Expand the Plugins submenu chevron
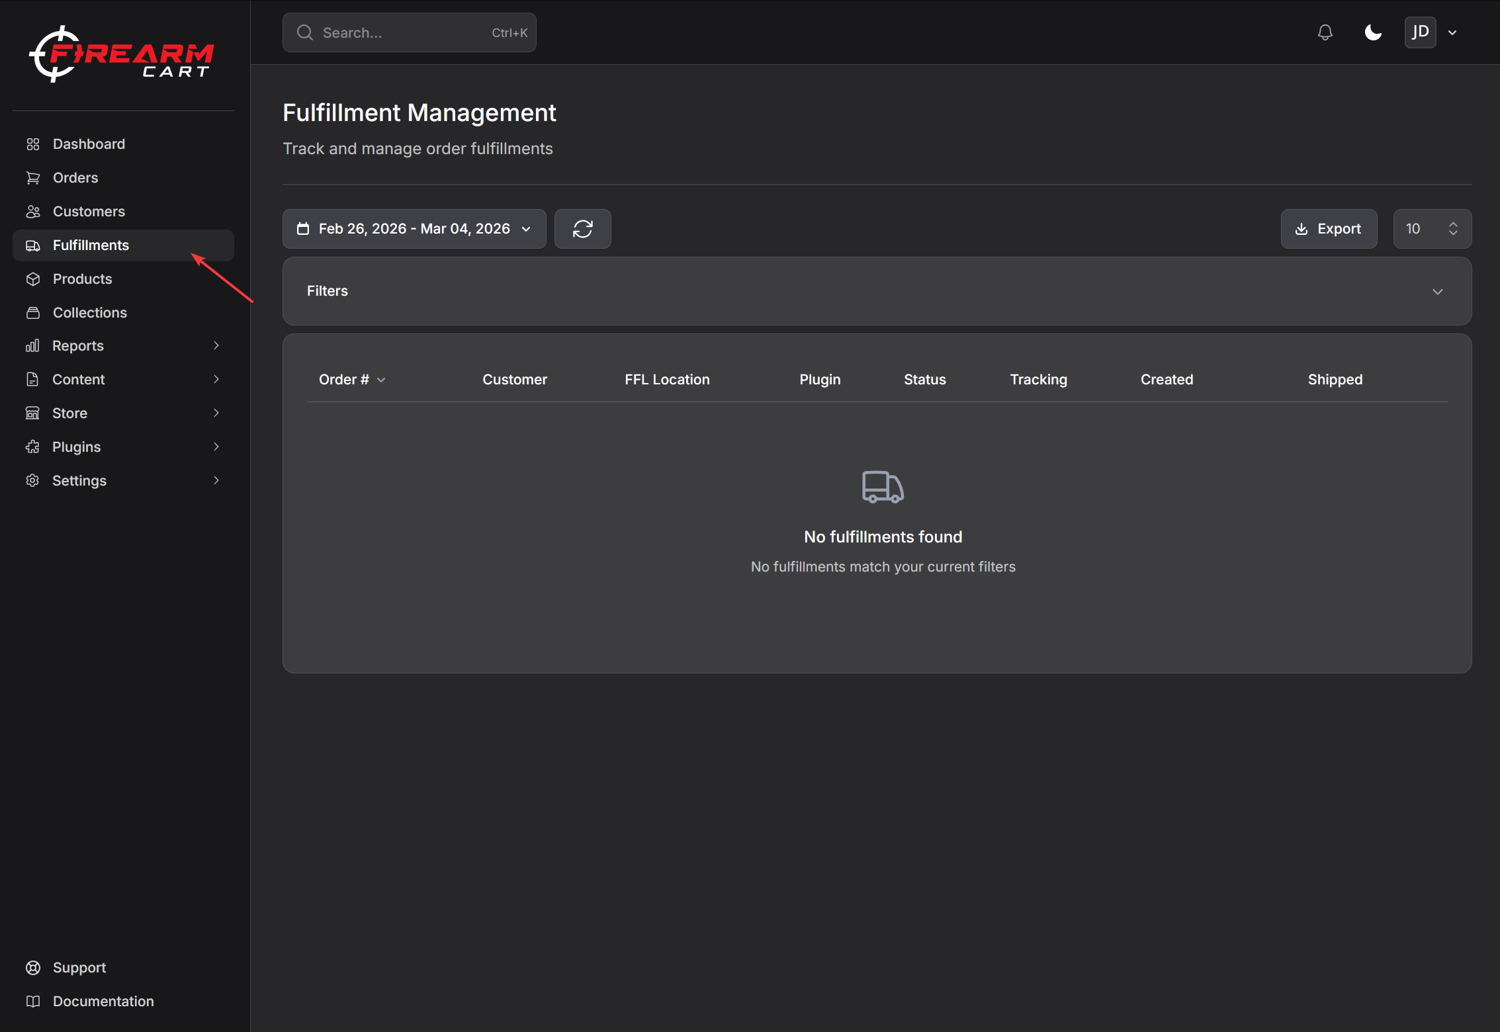1500x1032 pixels. pyautogui.click(x=216, y=447)
